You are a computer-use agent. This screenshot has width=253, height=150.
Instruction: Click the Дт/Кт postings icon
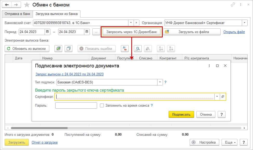point(125,49)
